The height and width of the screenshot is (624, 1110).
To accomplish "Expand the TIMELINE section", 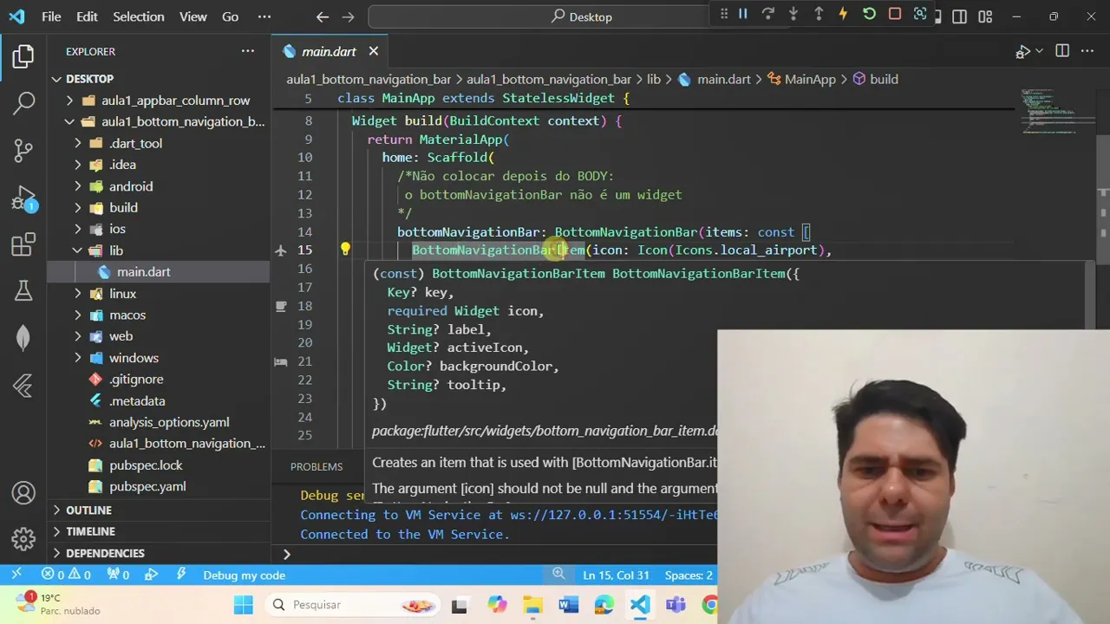I will pyautogui.click(x=158, y=531).
